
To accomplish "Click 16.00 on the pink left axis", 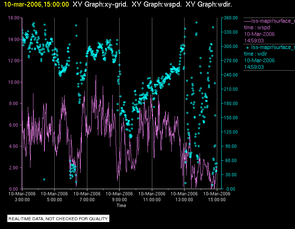I will point(14,18).
